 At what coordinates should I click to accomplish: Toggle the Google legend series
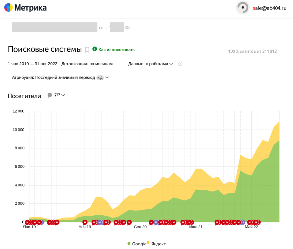tap(137, 244)
